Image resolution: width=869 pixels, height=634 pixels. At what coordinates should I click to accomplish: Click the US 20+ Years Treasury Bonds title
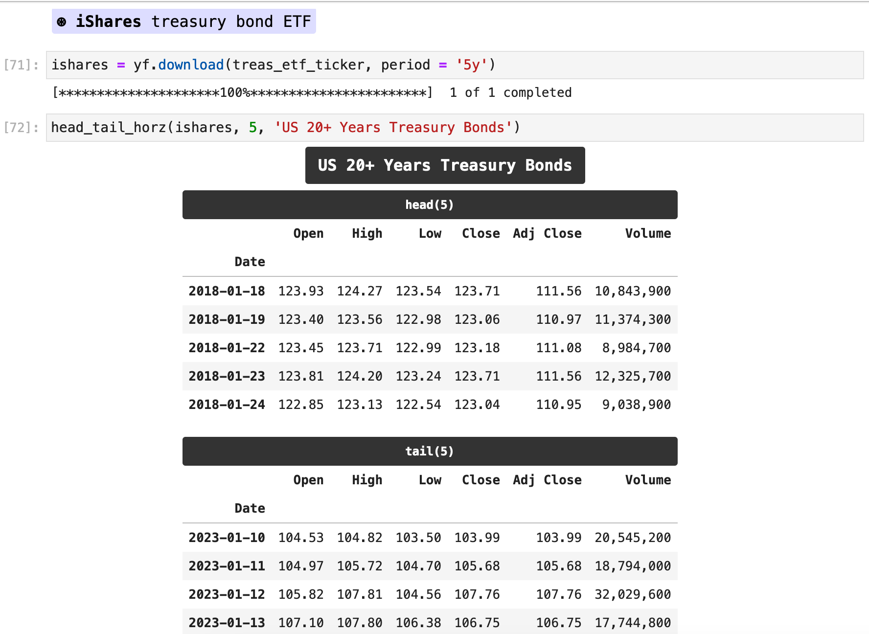tap(445, 165)
